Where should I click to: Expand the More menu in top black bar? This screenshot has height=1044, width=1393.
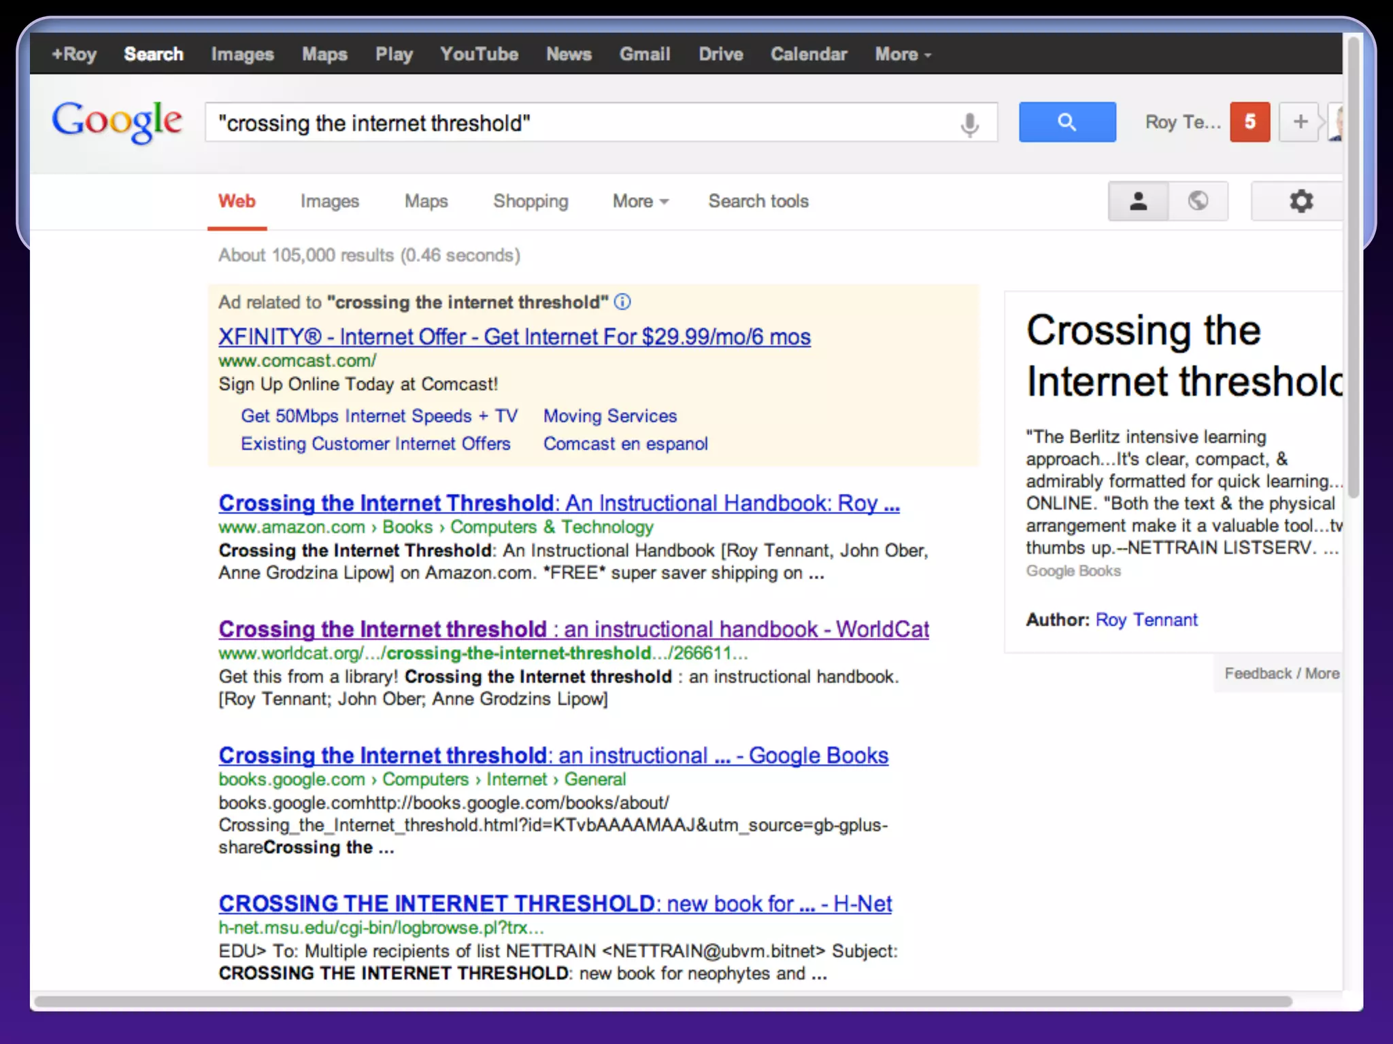pyautogui.click(x=903, y=54)
